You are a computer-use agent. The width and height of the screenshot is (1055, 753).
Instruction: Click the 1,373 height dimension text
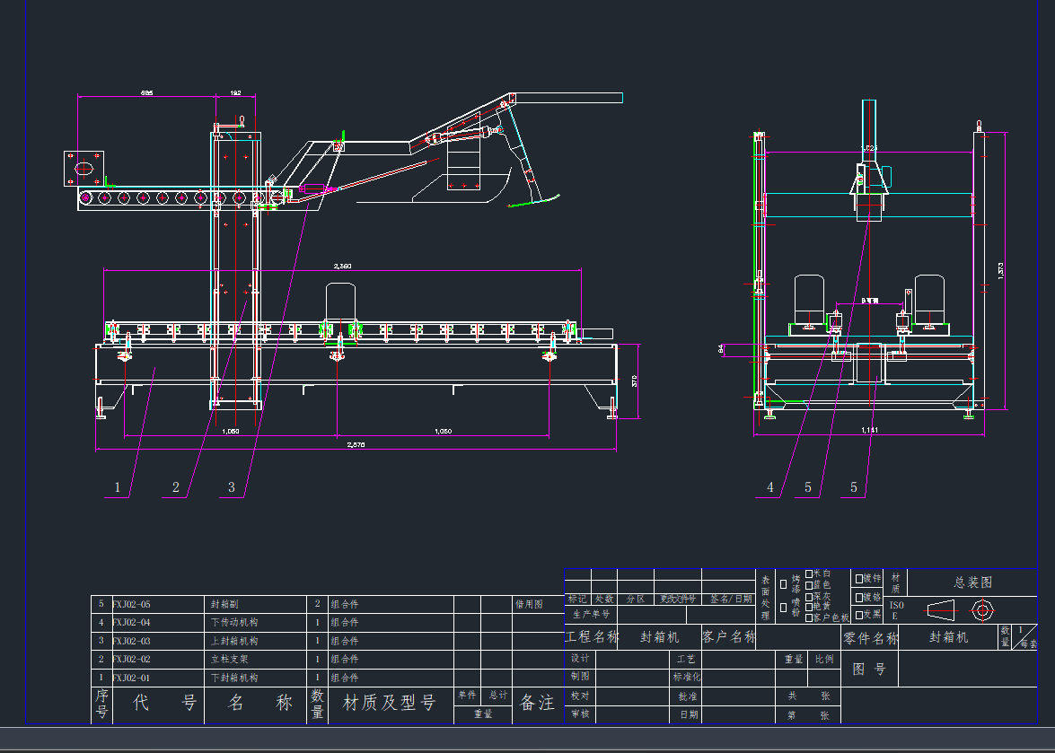(1001, 269)
